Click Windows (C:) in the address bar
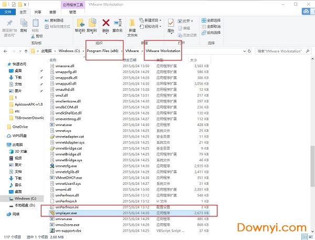Image resolution: width=315 pixels, height=240 pixels. [x=69, y=51]
